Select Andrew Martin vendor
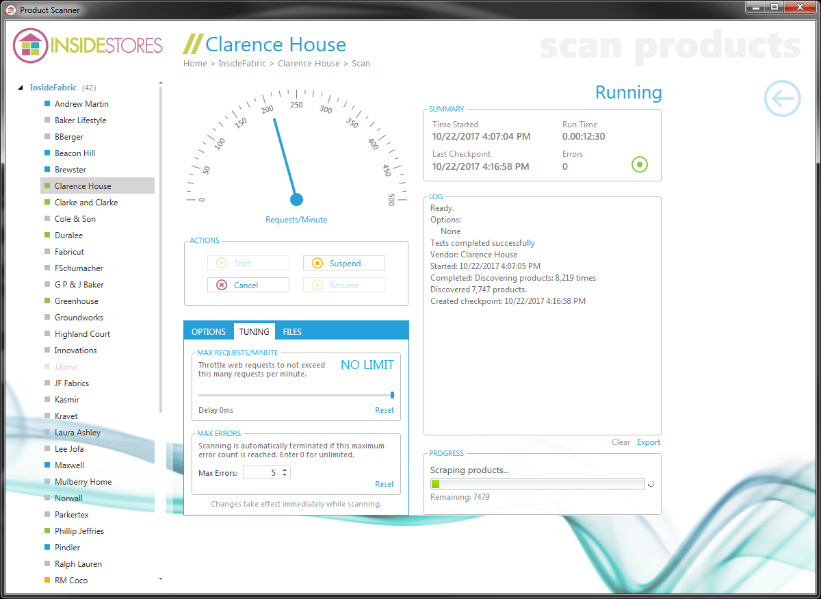The width and height of the screenshot is (821, 599). click(81, 104)
